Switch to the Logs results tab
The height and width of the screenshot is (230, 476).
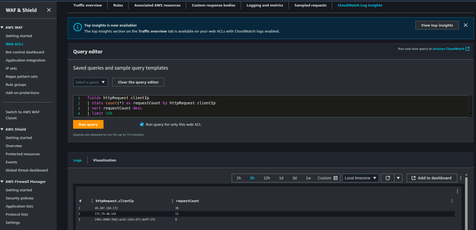point(77,160)
